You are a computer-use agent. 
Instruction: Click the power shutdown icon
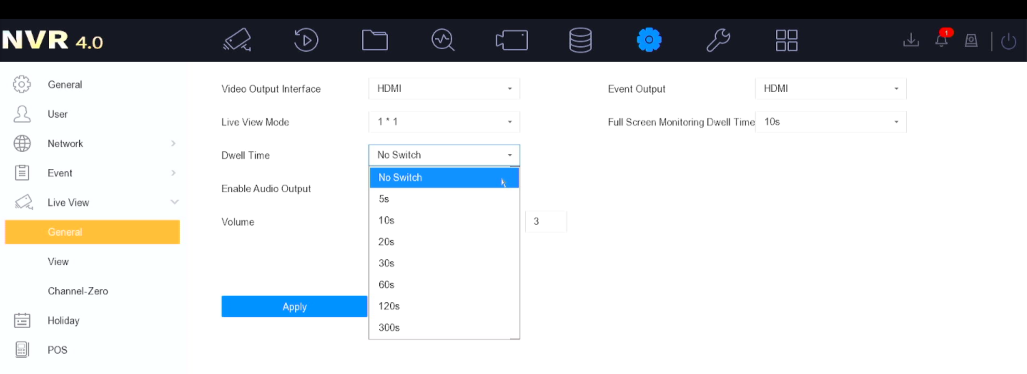pyautogui.click(x=1008, y=41)
